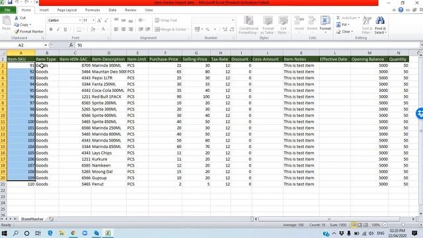Click Merge & Center

pyautogui.click(x=172, y=29)
